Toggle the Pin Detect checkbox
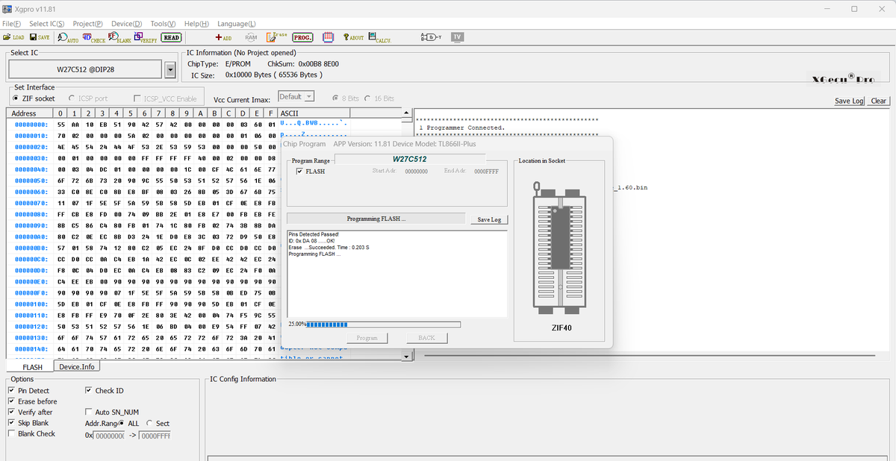 point(11,390)
